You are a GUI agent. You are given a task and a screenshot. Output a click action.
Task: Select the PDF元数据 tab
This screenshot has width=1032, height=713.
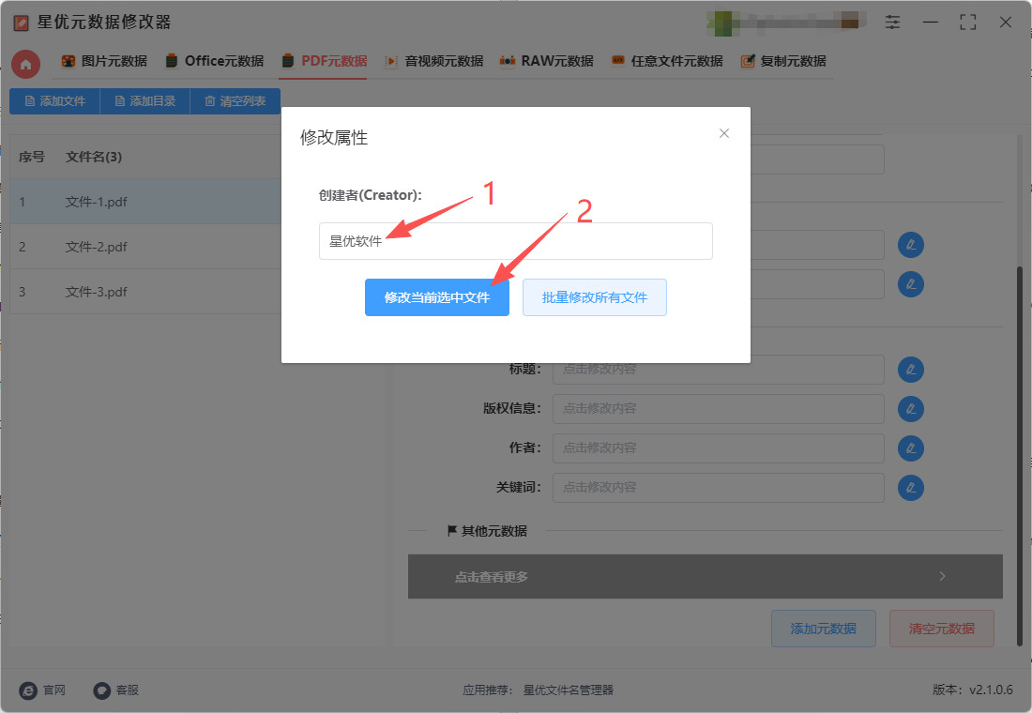coord(324,61)
